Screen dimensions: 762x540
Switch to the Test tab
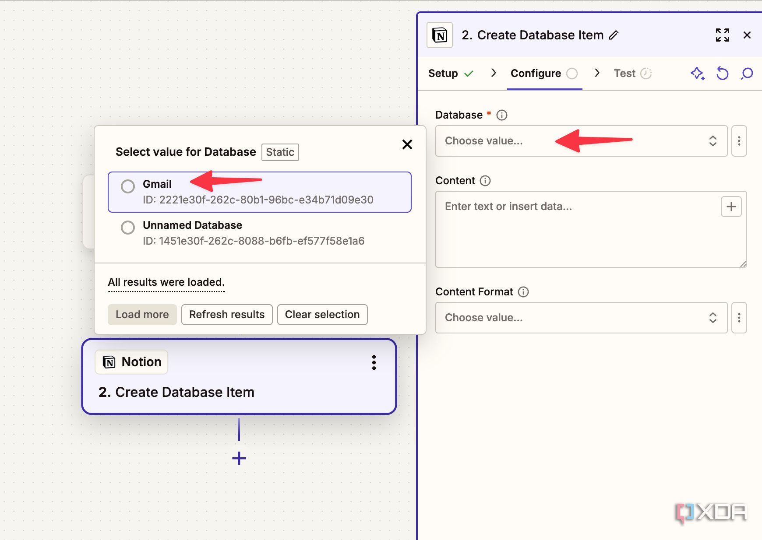pos(632,73)
